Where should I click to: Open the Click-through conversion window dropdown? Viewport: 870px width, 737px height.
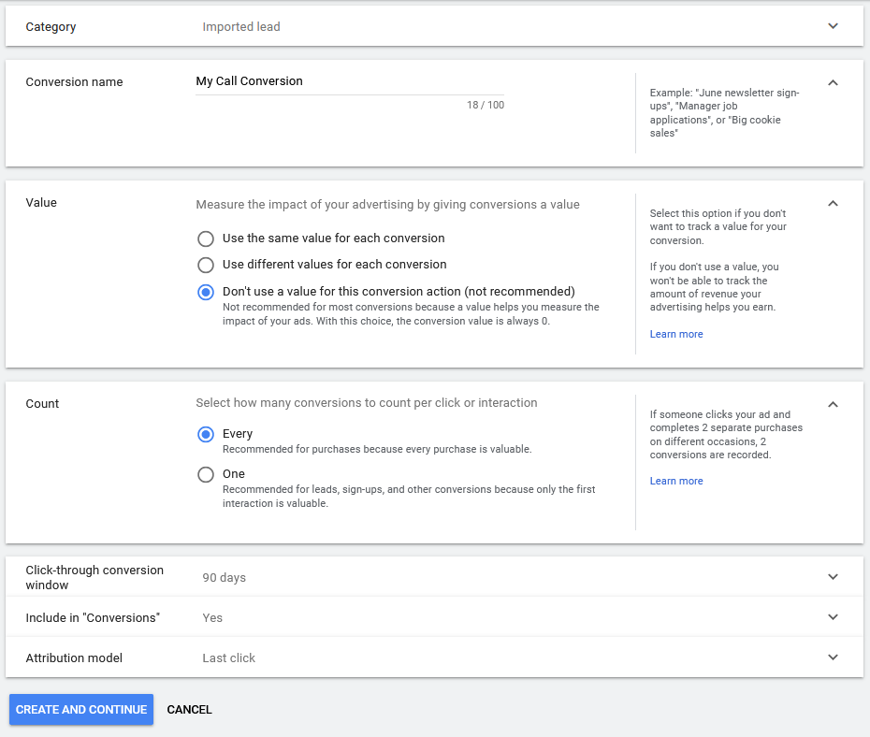click(833, 577)
